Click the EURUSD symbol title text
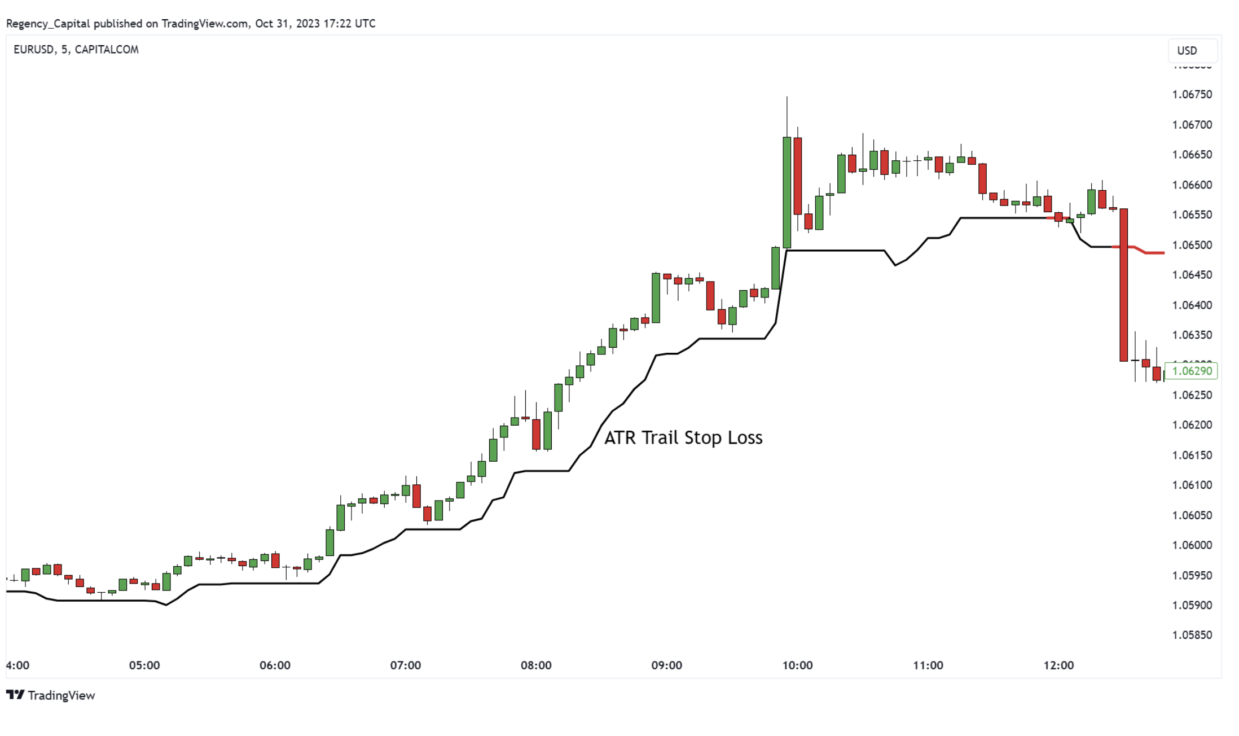Viewport: 1239px width, 736px height. tap(76, 50)
